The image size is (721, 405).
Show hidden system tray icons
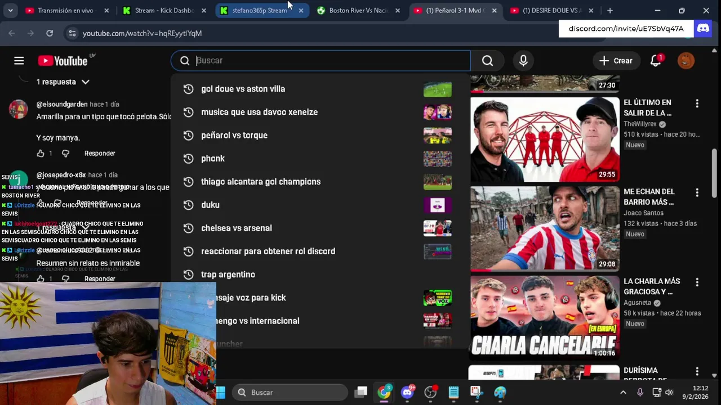click(x=623, y=392)
